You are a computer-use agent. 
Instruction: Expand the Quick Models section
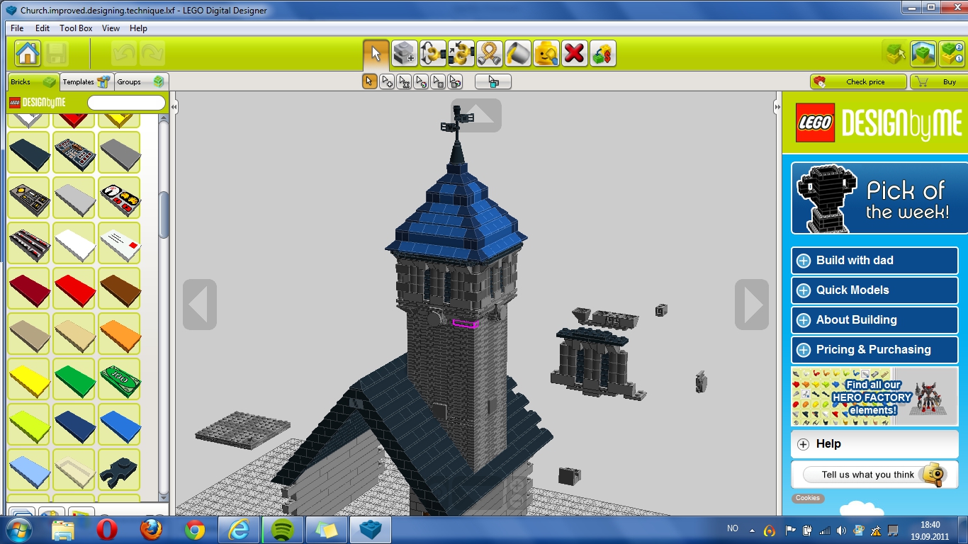click(x=874, y=290)
